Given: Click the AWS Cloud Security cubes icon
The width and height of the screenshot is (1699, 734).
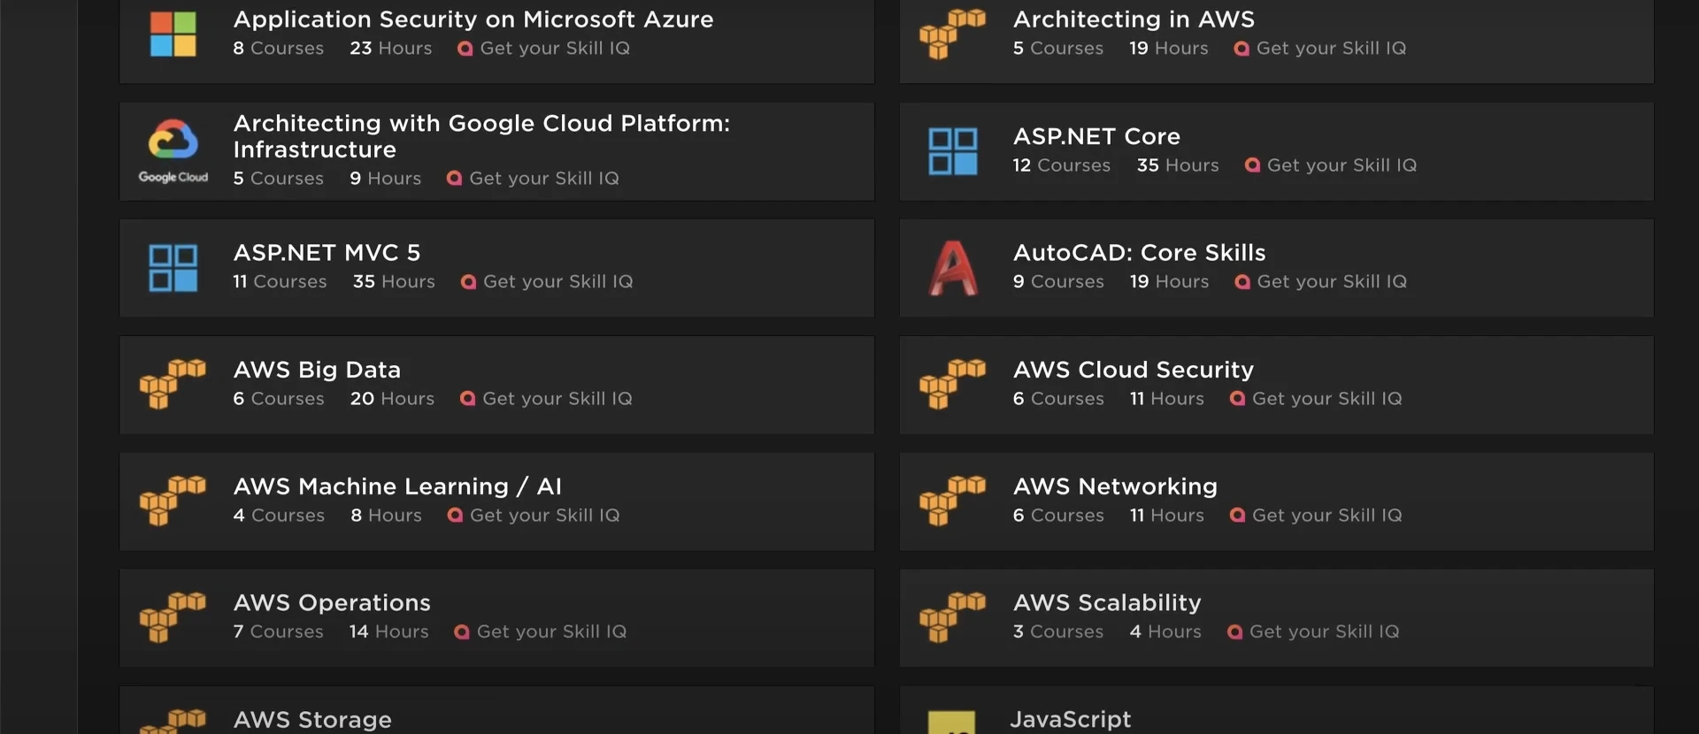Looking at the screenshot, I should pos(953,384).
